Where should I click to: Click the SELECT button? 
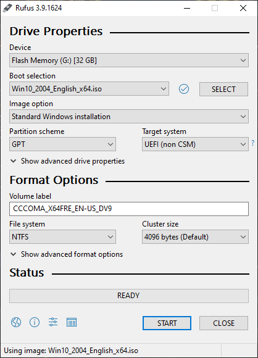[x=223, y=89]
